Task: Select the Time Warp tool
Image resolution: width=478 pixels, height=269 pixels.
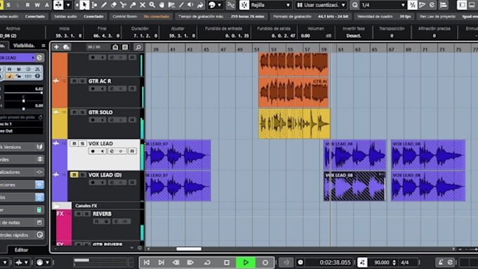Action: (x=172, y=5)
